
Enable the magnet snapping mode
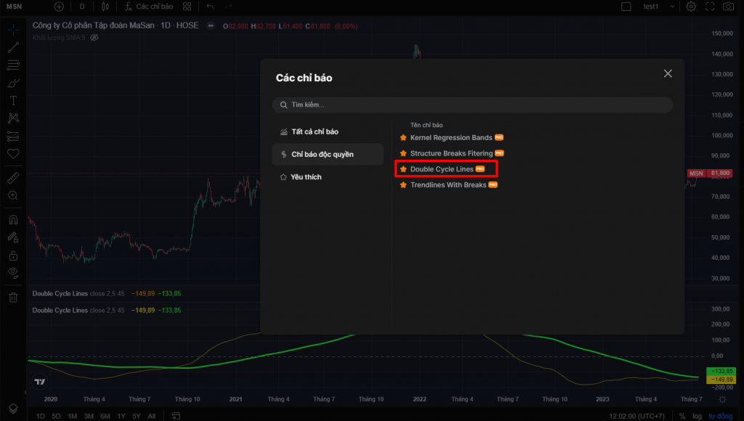pos(12,219)
